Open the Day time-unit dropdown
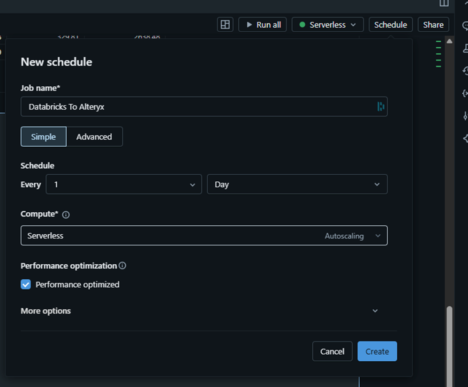The image size is (468, 387). (297, 184)
